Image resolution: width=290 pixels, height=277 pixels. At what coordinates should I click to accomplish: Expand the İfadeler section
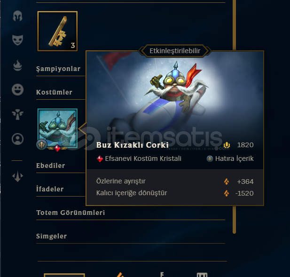point(50,189)
